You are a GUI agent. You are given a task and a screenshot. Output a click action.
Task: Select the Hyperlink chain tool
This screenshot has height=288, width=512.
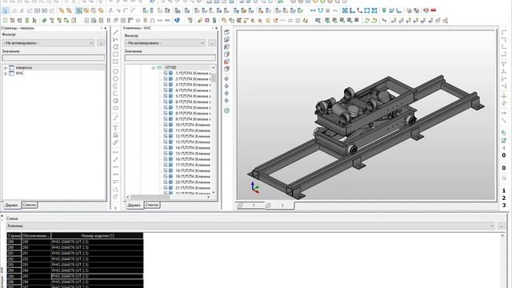tap(115, 142)
